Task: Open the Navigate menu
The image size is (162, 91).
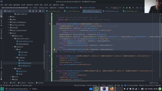Action: point(17,5)
